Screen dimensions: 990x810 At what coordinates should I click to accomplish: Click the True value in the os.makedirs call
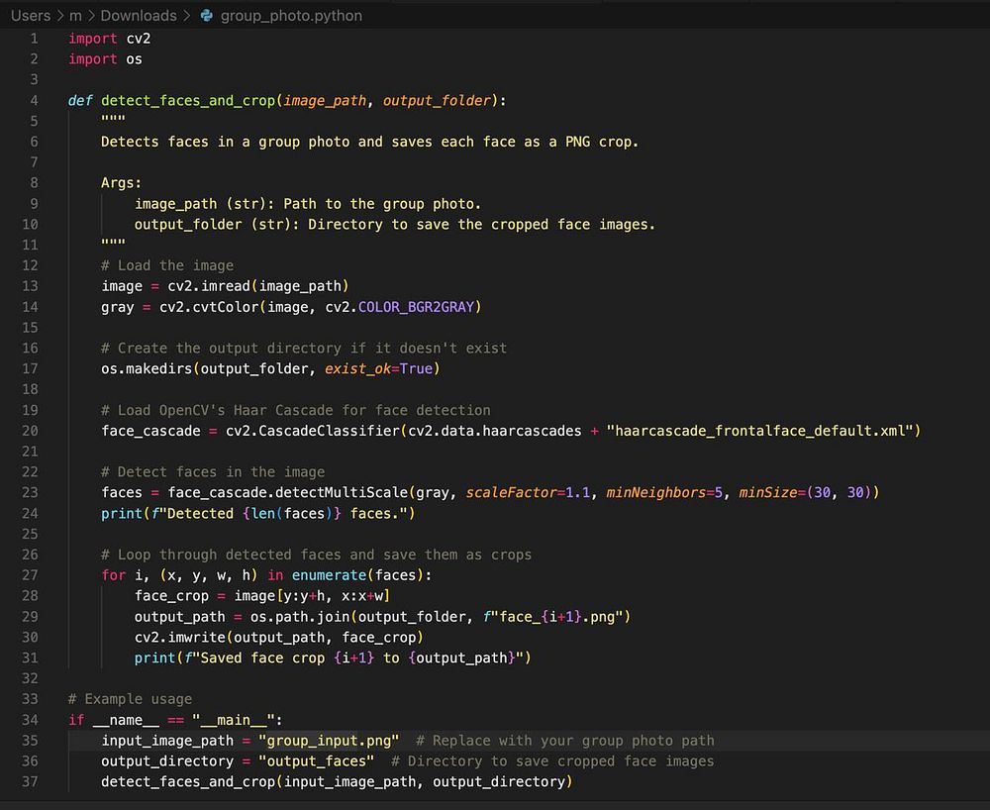[415, 368]
